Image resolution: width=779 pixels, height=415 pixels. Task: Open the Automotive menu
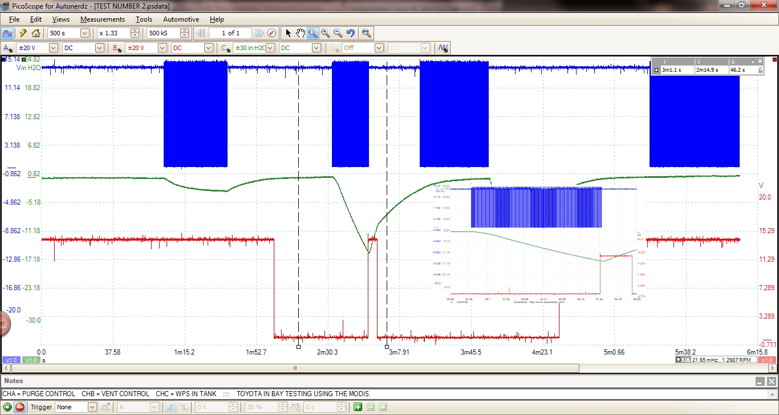[x=181, y=19]
